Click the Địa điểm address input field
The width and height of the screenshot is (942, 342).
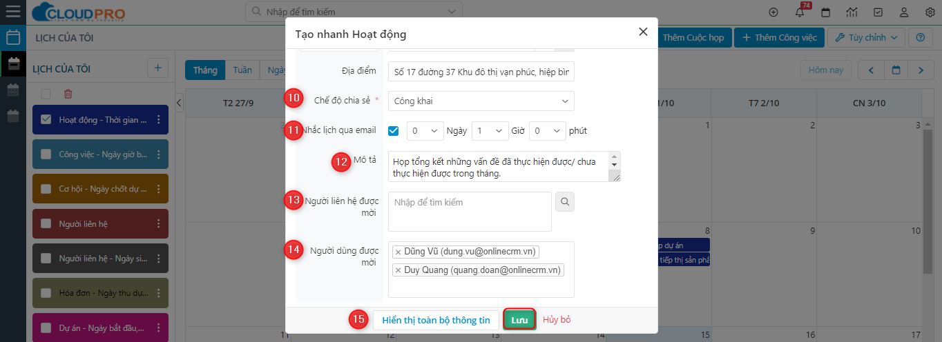point(481,72)
